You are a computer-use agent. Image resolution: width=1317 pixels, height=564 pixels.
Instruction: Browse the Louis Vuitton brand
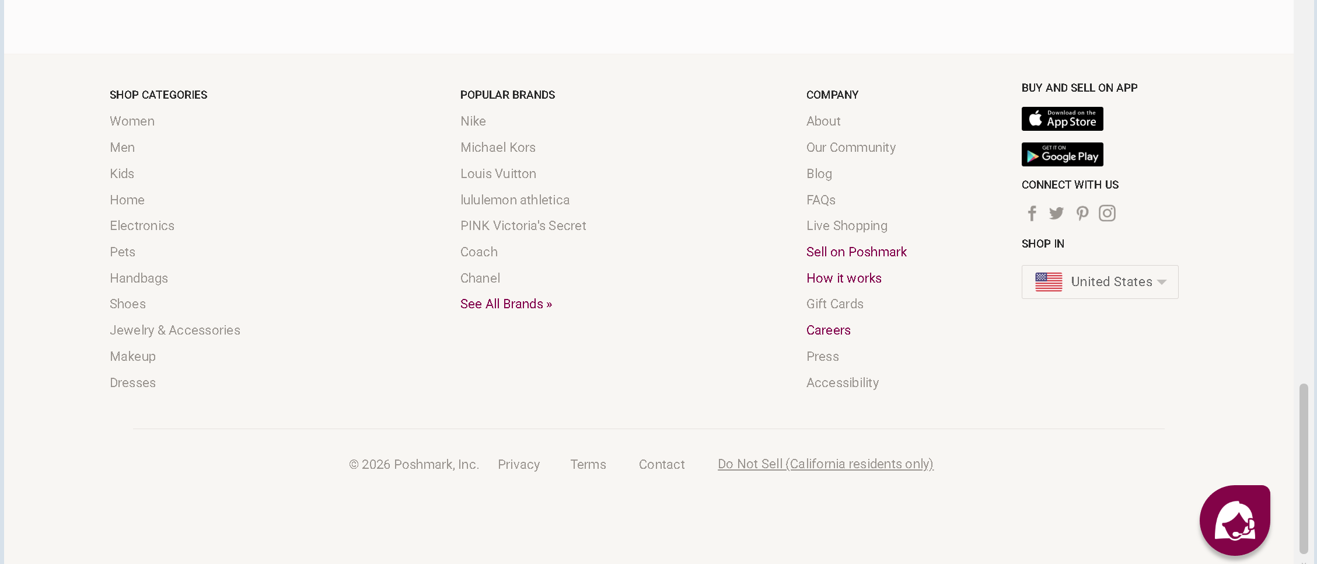[498, 174]
